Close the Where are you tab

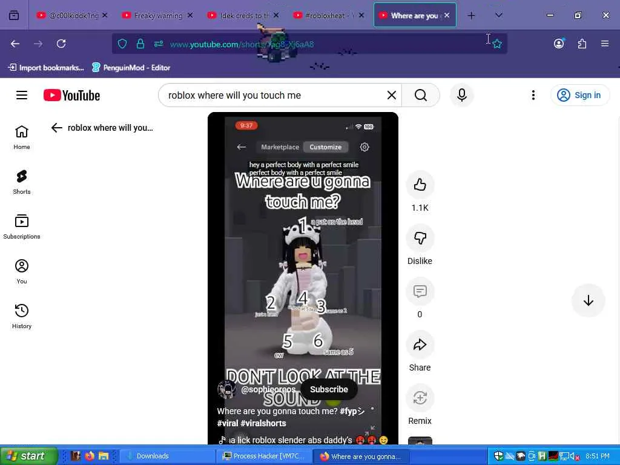point(446,15)
